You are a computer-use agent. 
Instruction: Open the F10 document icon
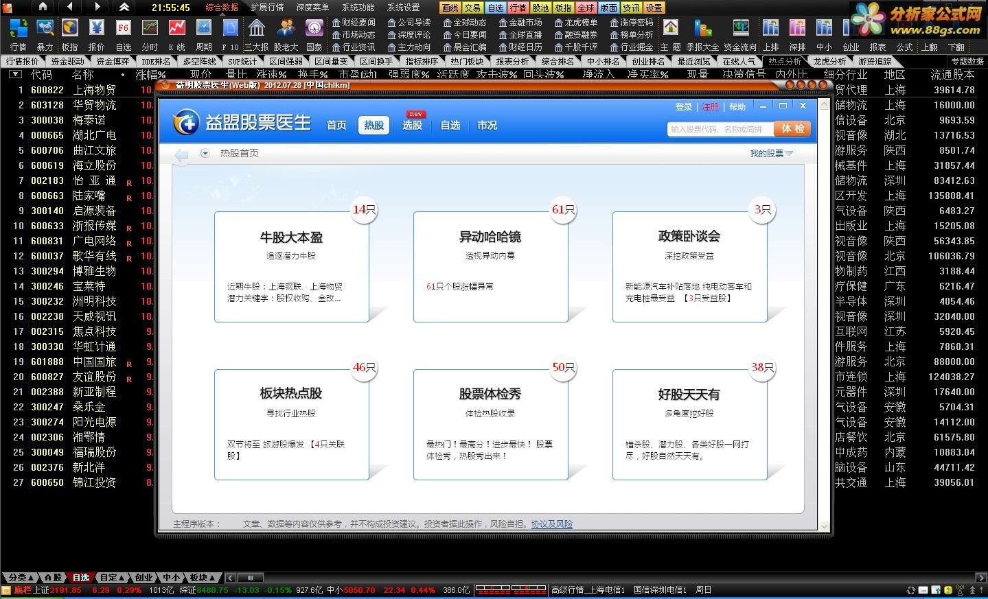230,28
